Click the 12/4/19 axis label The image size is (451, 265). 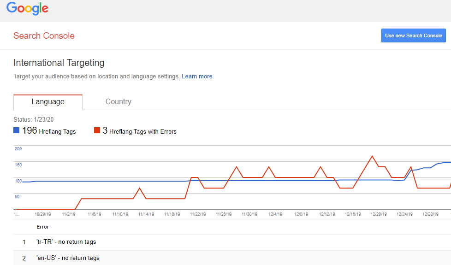(275, 214)
